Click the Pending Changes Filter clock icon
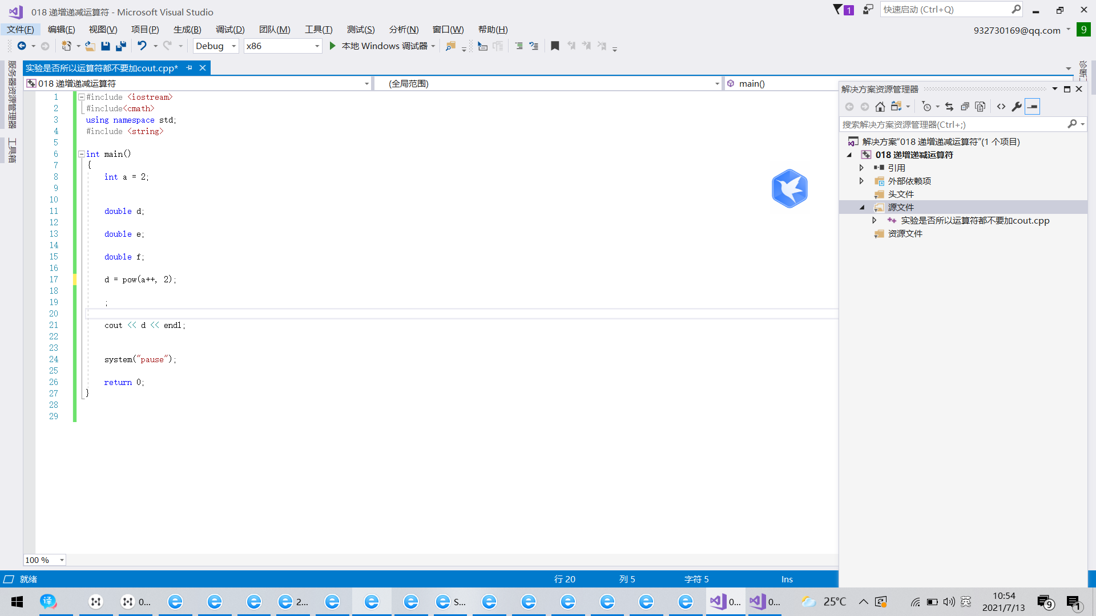The image size is (1096, 616). (926, 107)
